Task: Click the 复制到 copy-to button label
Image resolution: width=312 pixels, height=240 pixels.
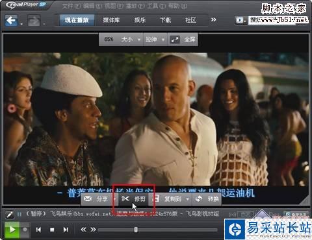Action: 173,199
